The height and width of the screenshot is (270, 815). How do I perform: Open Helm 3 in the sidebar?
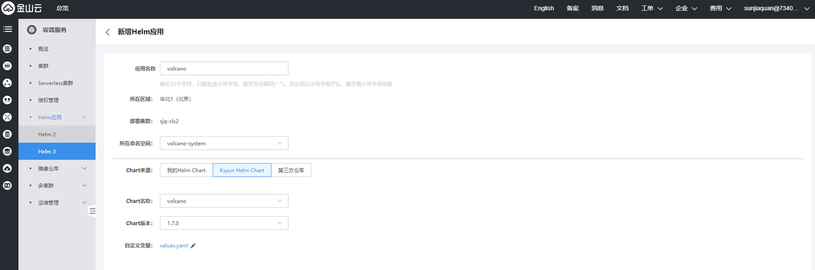pos(57,151)
